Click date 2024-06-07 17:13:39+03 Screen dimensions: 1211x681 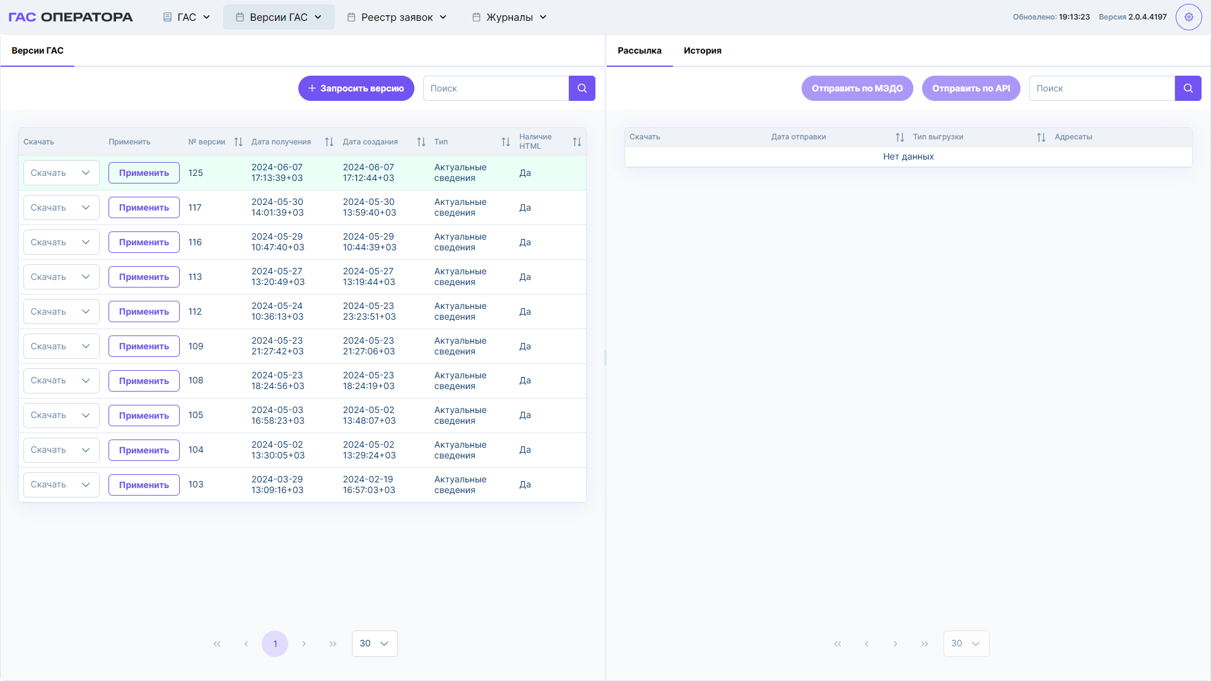point(278,173)
